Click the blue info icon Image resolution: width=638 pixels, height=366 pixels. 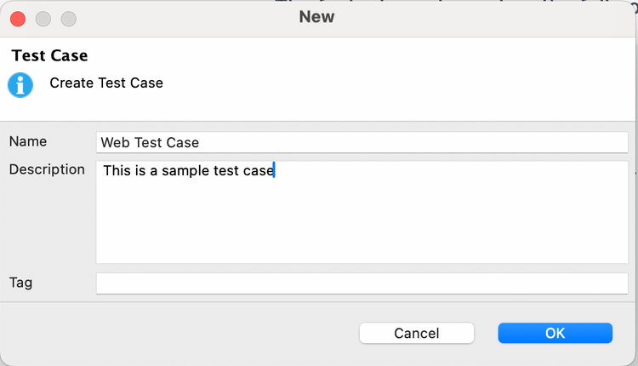(x=20, y=84)
